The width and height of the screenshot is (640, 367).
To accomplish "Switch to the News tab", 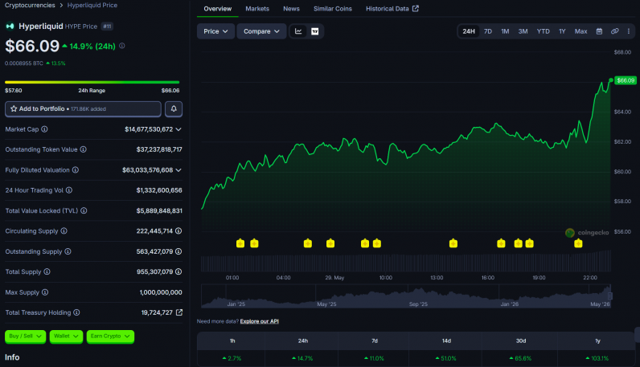I will (291, 9).
